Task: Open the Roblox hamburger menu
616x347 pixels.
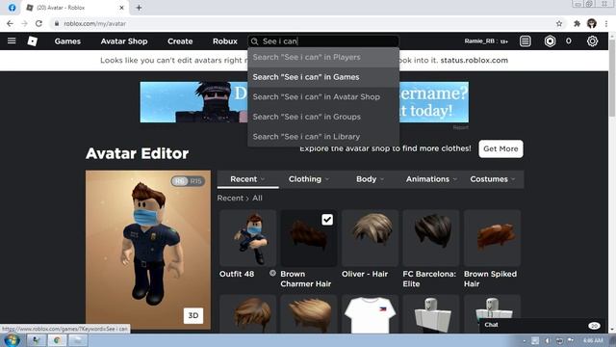Action: 12,40
